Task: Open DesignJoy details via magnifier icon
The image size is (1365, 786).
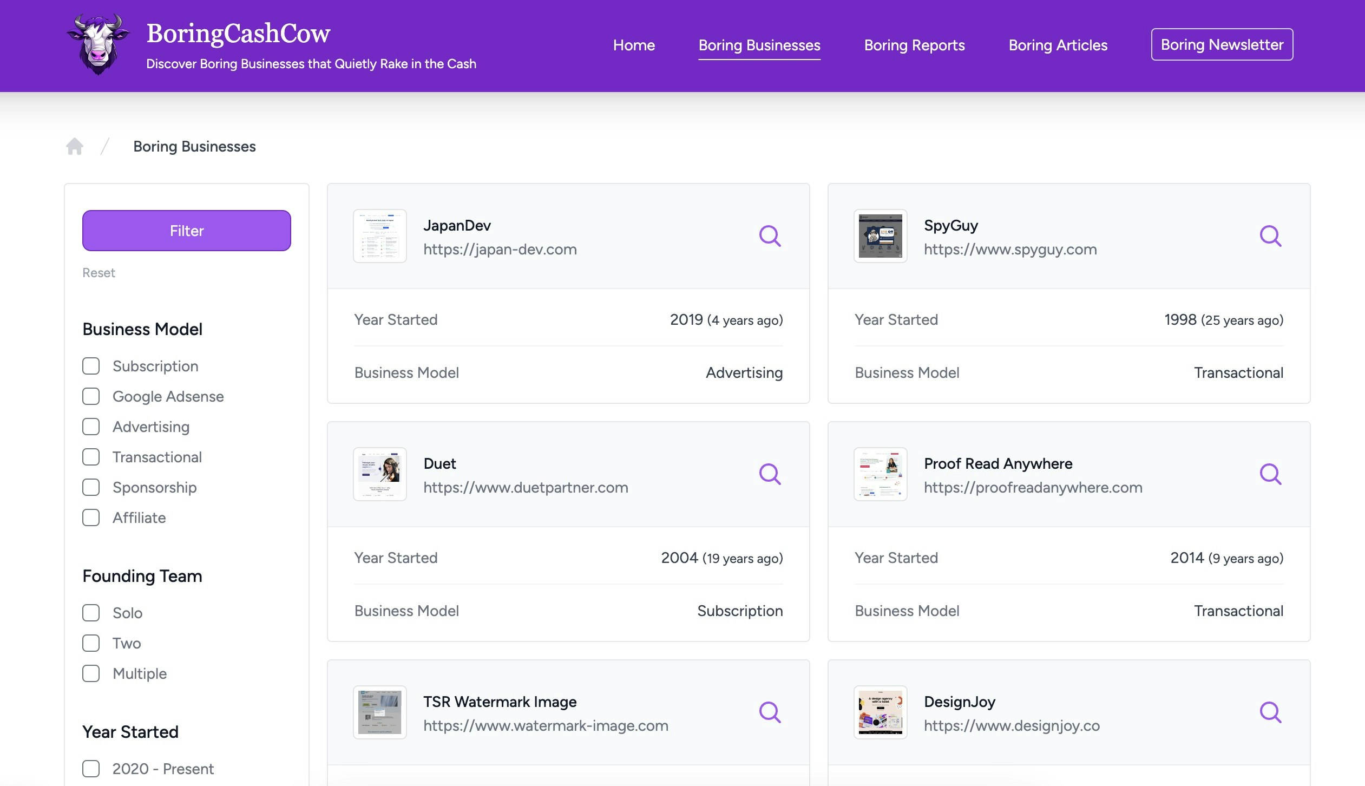Action: coord(1270,712)
